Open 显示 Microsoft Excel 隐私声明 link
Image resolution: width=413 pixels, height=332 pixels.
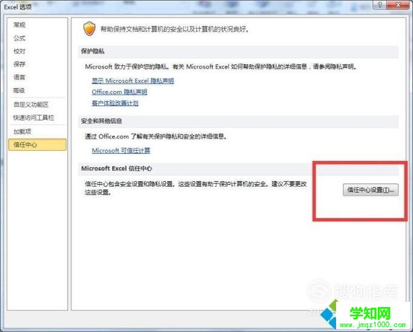pyautogui.click(x=133, y=81)
